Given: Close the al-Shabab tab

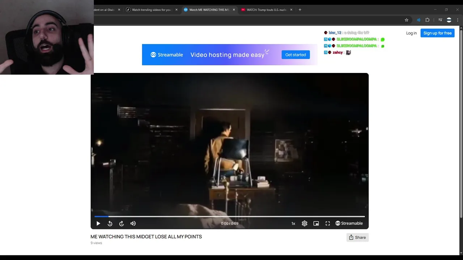Looking at the screenshot, I should pyautogui.click(x=119, y=10).
